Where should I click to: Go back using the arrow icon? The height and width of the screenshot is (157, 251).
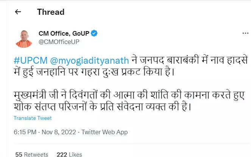point(18,12)
